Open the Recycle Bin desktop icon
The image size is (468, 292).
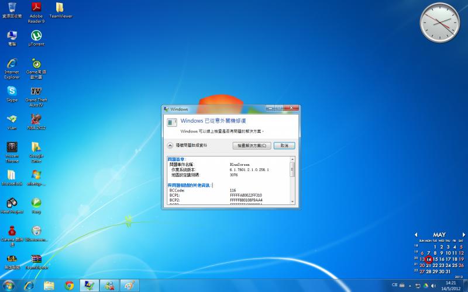click(x=12, y=10)
